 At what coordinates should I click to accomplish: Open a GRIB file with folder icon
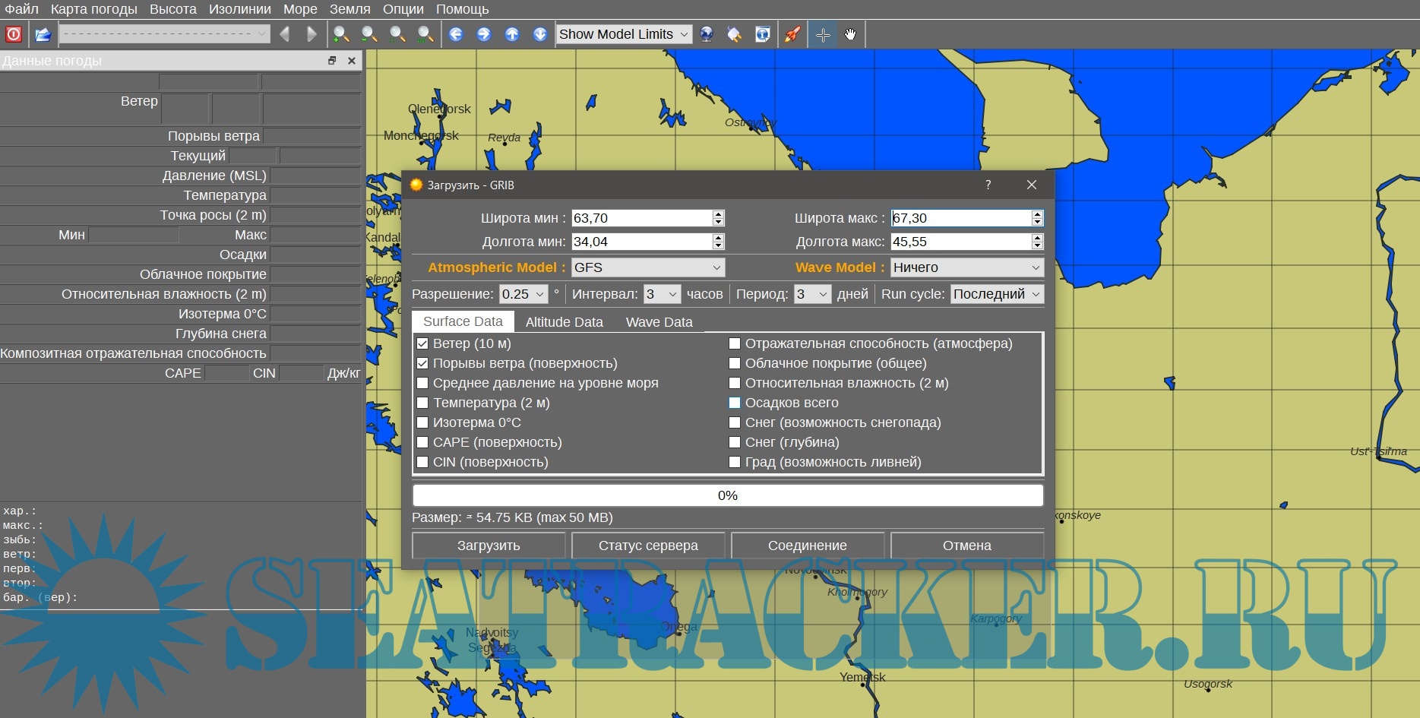click(43, 34)
